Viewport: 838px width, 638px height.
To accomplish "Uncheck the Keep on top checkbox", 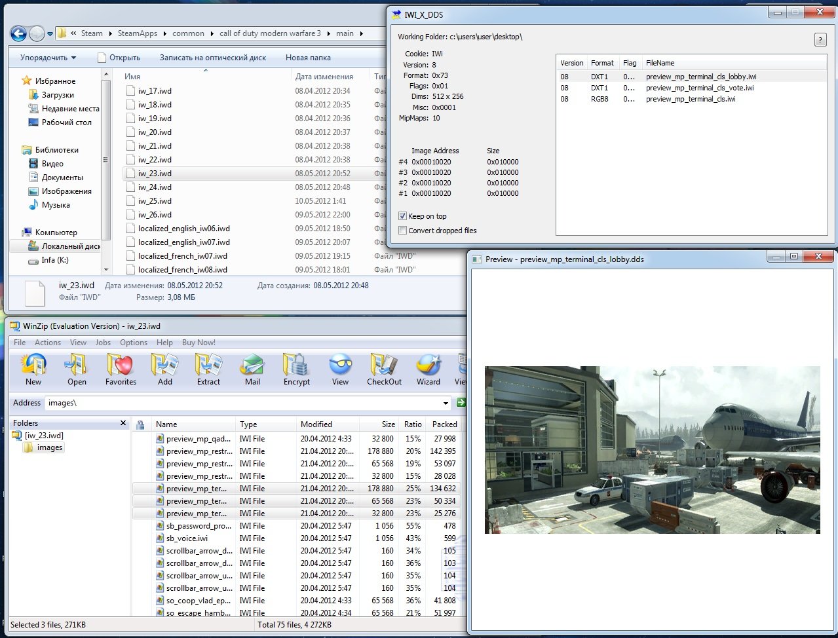I will point(403,216).
